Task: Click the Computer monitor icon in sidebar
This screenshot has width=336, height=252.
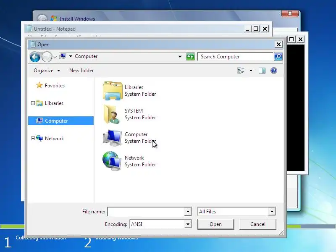Action: 39,121
